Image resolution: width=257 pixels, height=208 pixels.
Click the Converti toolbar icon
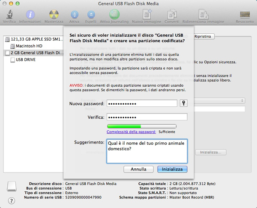[172, 14]
